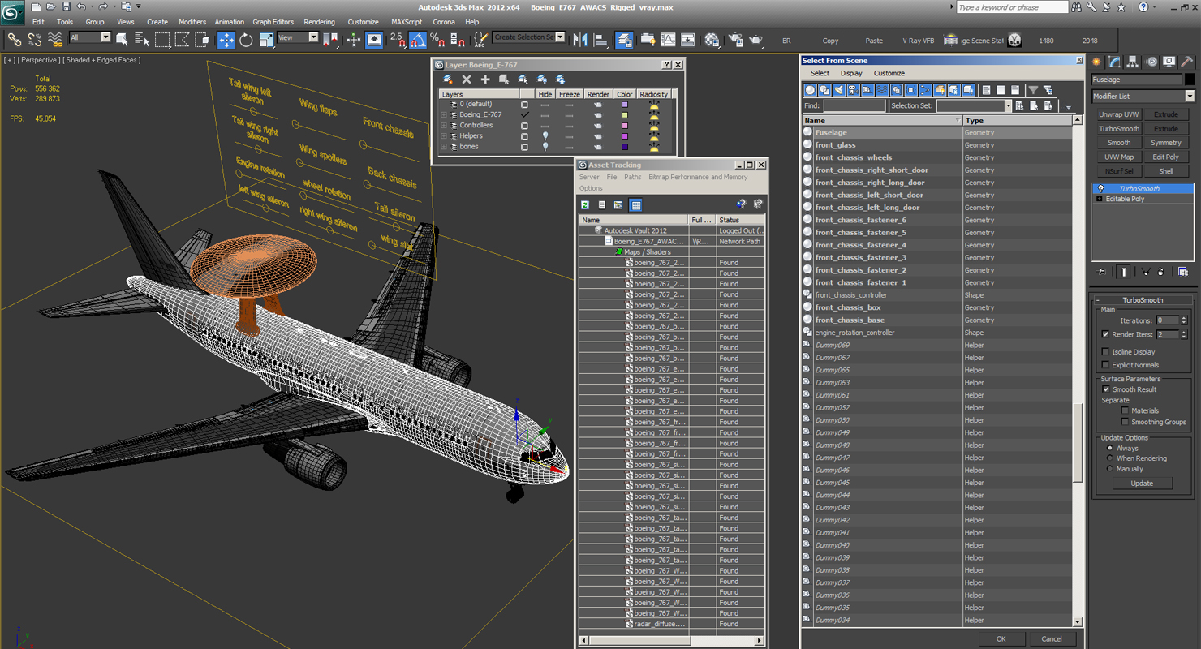Open the Modifier List dropdown
This screenshot has width=1201, height=649.
[1190, 97]
